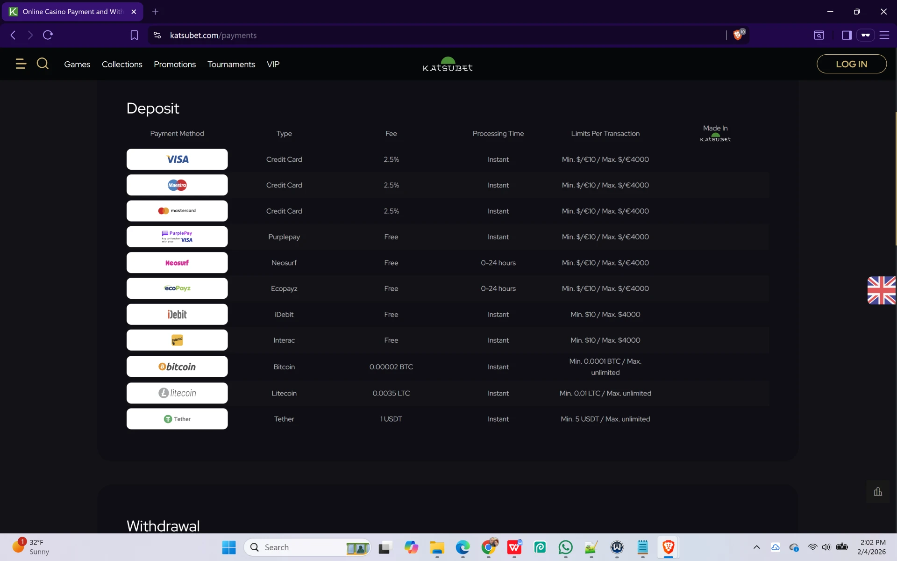Click the casino search magnifier icon
897x561 pixels.
[43, 64]
